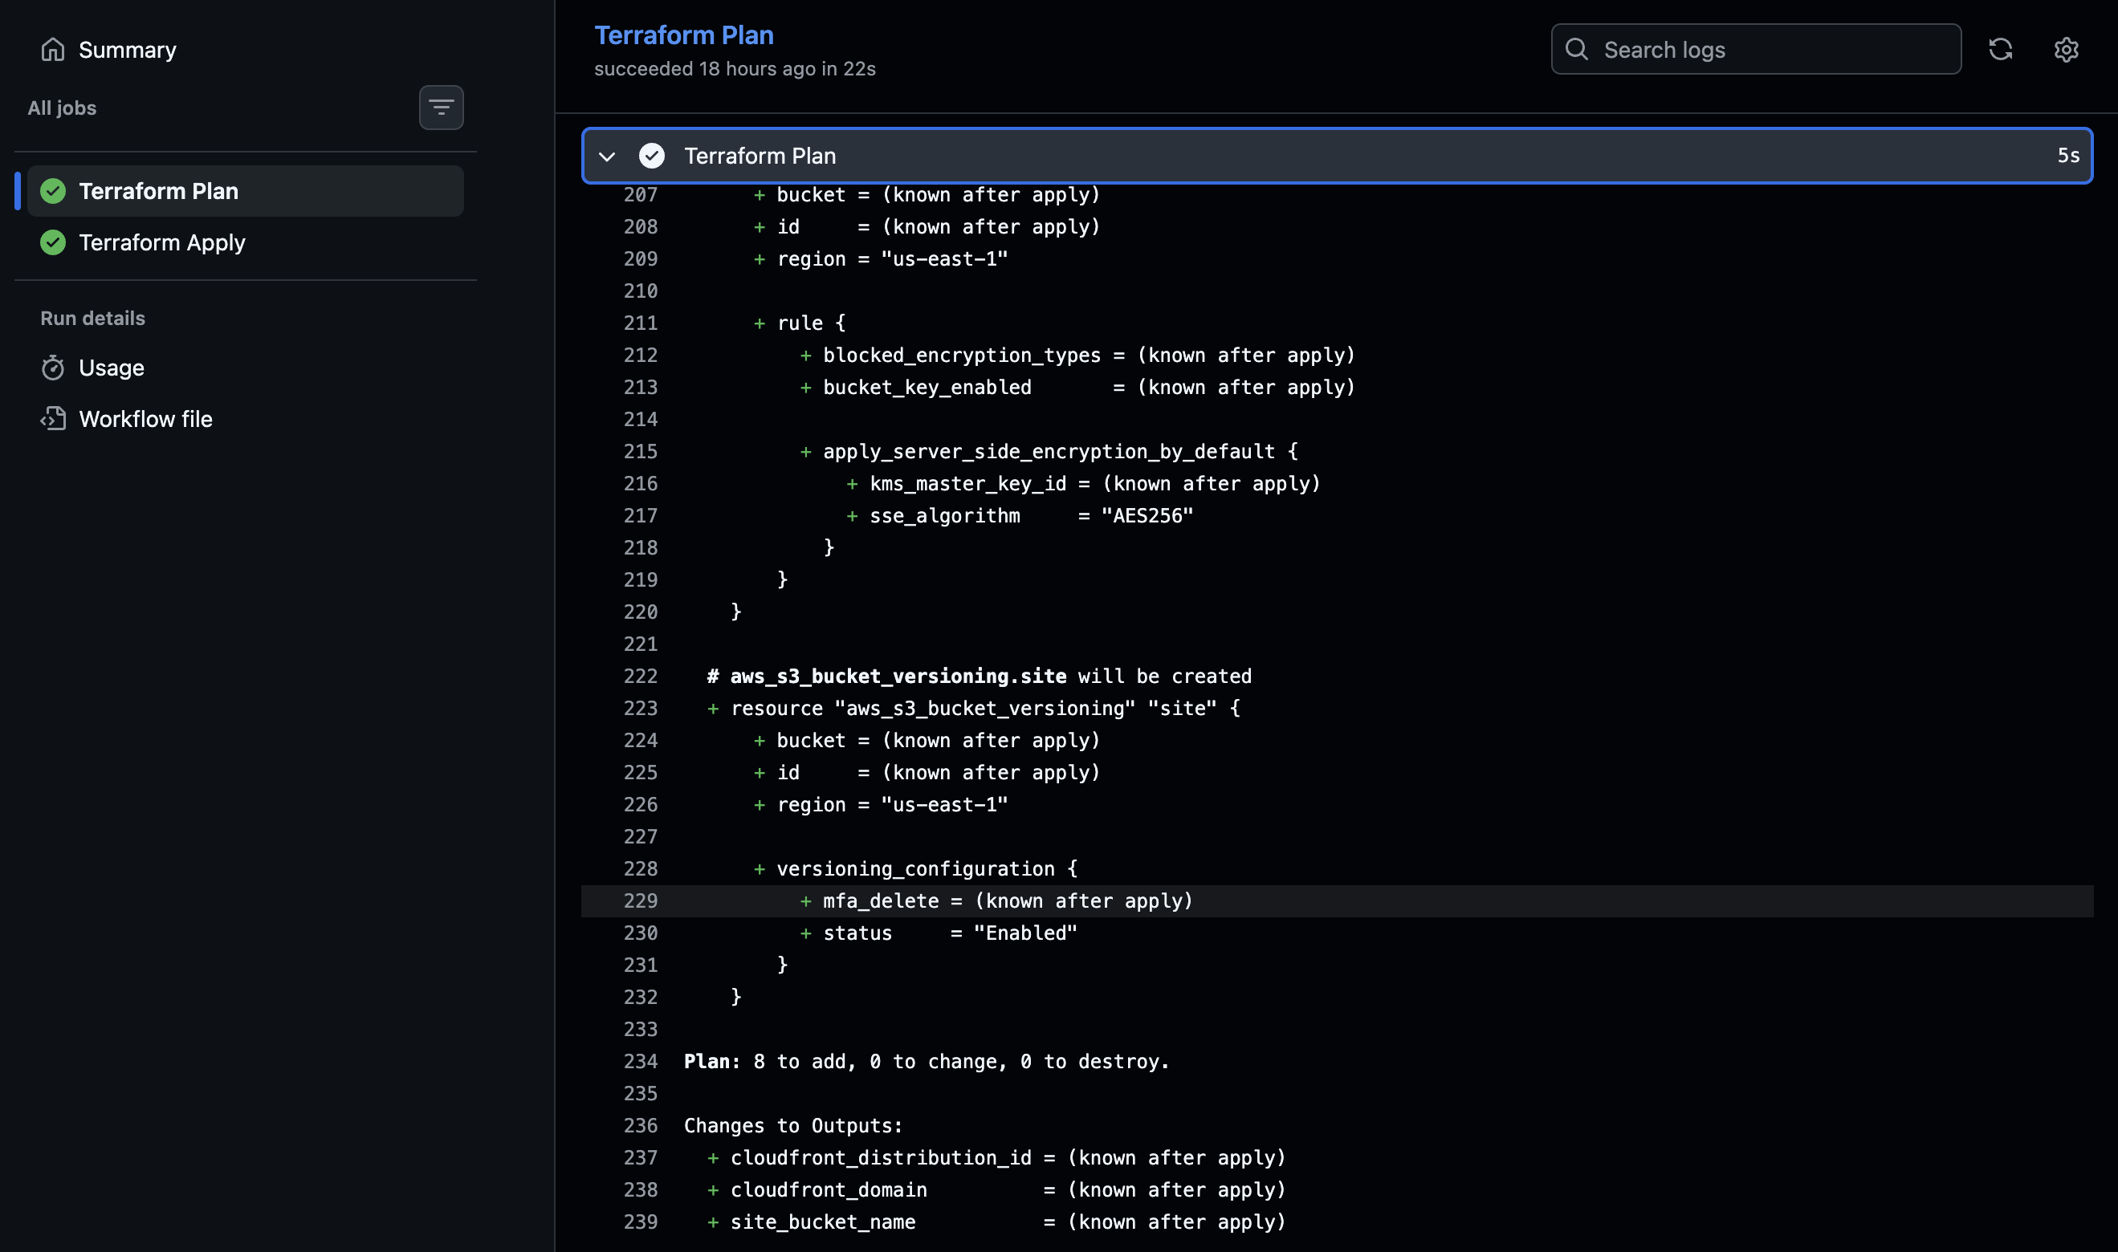Click the 'status = "Enabled"' line

(939, 933)
